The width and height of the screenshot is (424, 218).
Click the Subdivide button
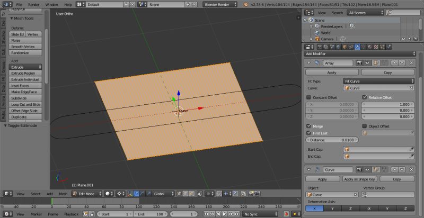(x=25, y=98)
